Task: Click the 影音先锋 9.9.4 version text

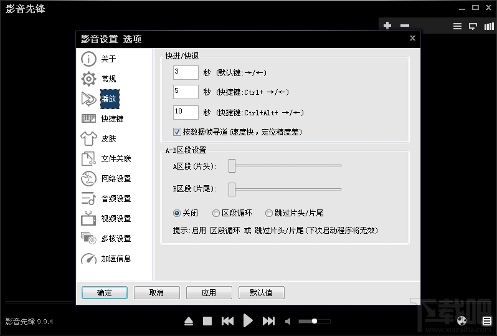Action: (29, 322)
